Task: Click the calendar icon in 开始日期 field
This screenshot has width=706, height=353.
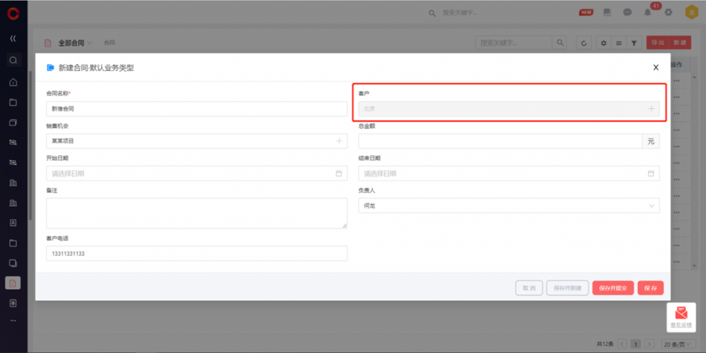Action: pyautogui.click(x=339, y=173)
